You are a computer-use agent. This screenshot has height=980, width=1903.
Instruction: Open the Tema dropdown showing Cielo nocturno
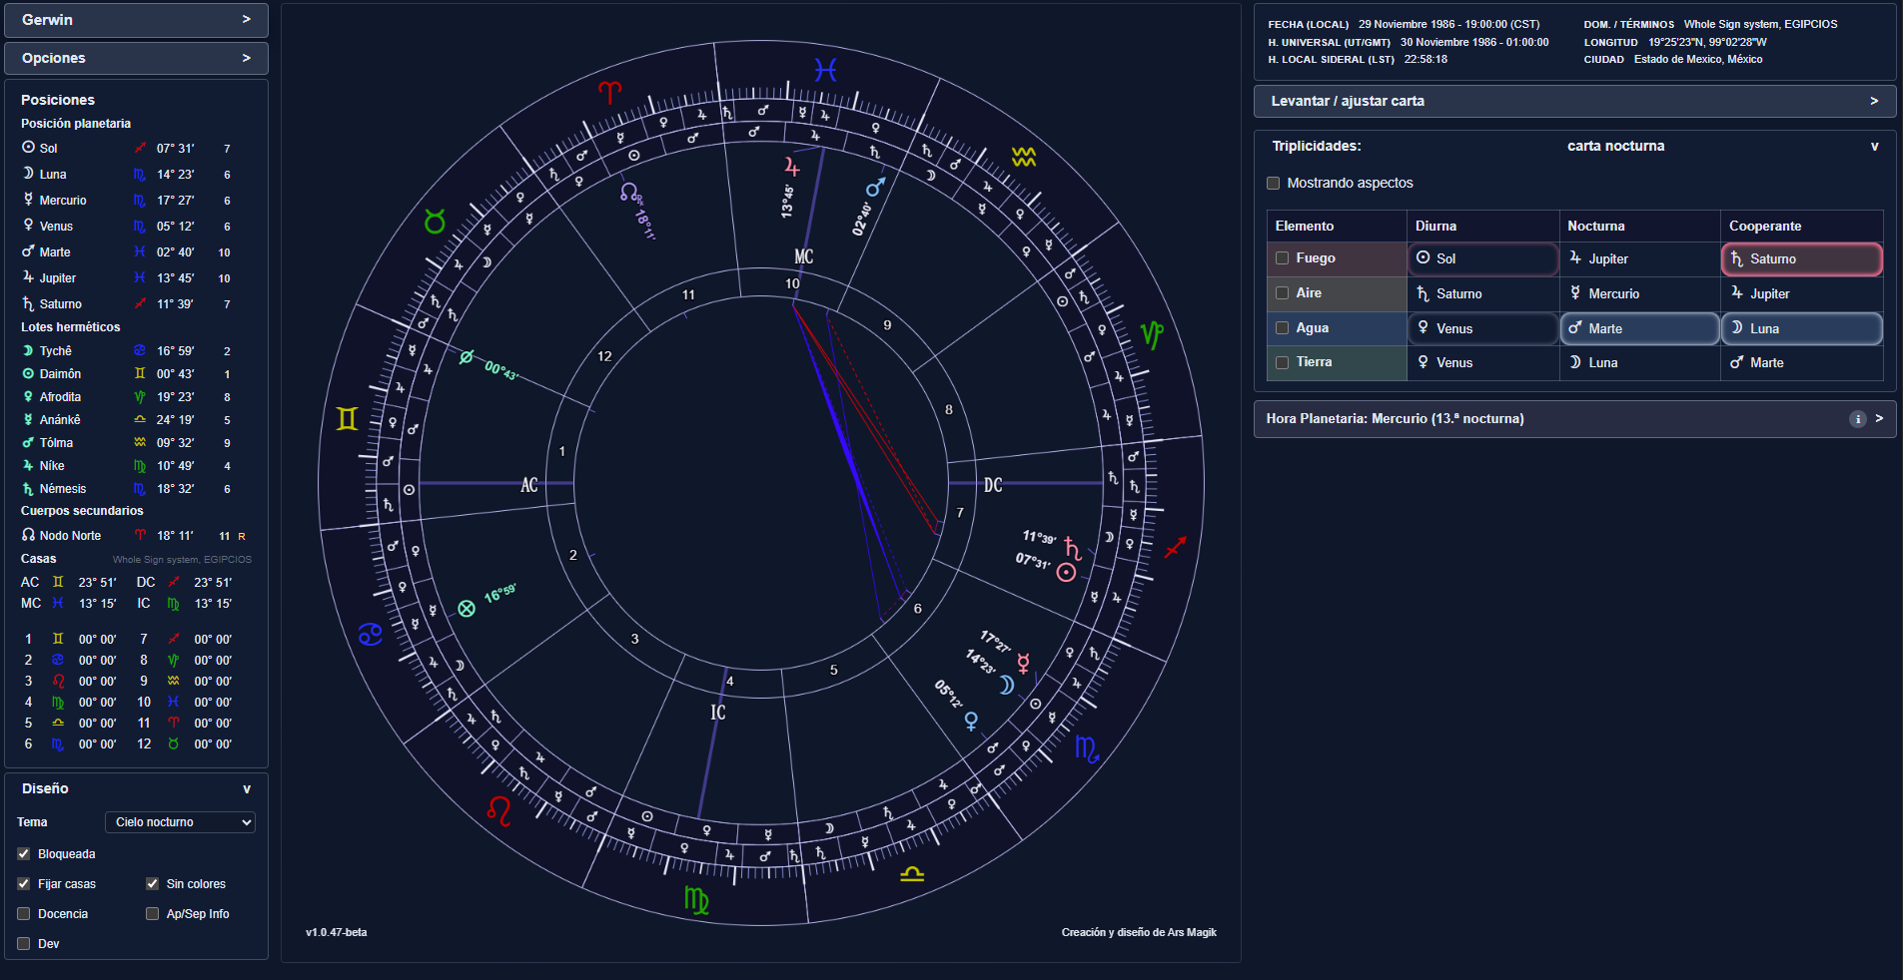click(x=180, y=822)
